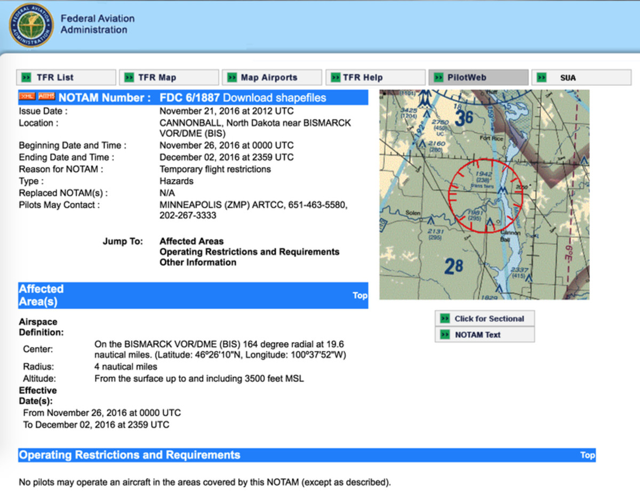Click the Temporary flight restrictions text
Image resolution: width=640 pixels, height=500 pixels.
(x=215, y=170)
